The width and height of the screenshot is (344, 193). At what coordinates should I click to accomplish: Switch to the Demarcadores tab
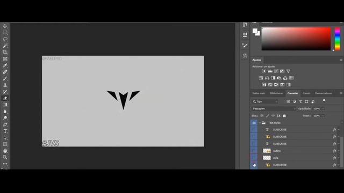pyautogui.click(x=324, y=93)
